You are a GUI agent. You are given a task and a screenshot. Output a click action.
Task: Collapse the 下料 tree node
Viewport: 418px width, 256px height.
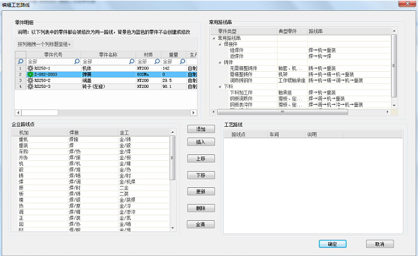coord(219,87)
